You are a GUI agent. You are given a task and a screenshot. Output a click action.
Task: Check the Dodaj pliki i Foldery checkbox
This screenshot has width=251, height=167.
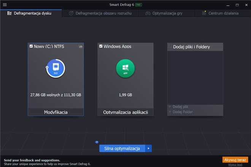[170, 46]
